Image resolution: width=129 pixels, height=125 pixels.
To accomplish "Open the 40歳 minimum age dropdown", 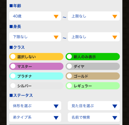I will coord(35,16).
